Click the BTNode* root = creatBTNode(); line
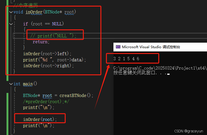 [58, 96]
